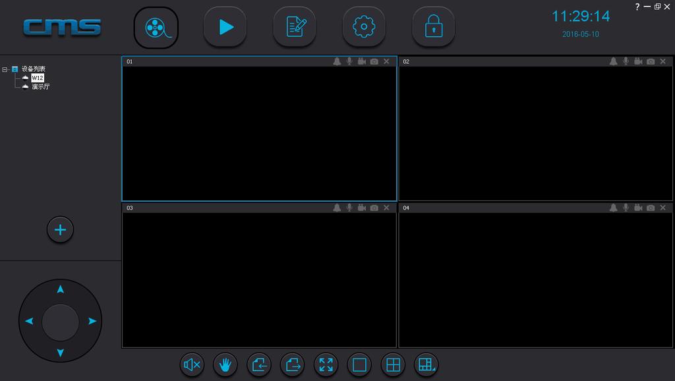Image resolution: width=675 pixels, height=381 pixels.
Task: Take snapshot of channel 01
Action: pyautogui.click(x=374, y=61)
